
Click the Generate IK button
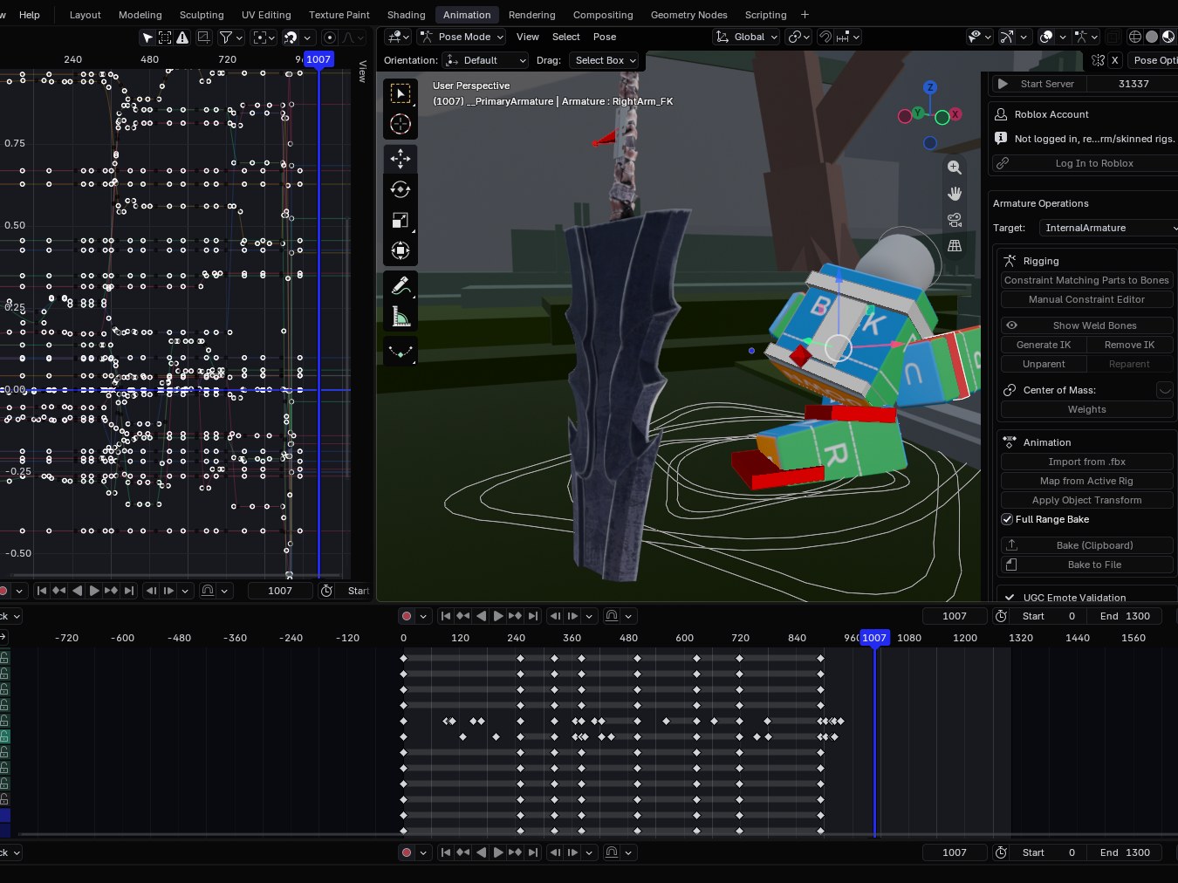pos(1043,345)
